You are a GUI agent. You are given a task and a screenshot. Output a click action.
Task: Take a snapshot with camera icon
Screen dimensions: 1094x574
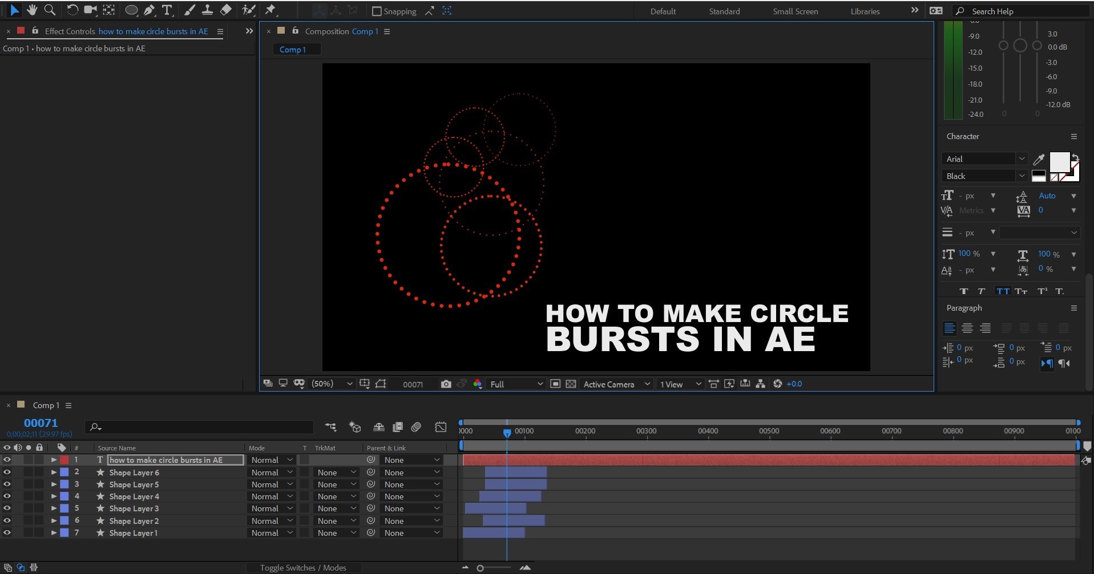pos(446,384)
